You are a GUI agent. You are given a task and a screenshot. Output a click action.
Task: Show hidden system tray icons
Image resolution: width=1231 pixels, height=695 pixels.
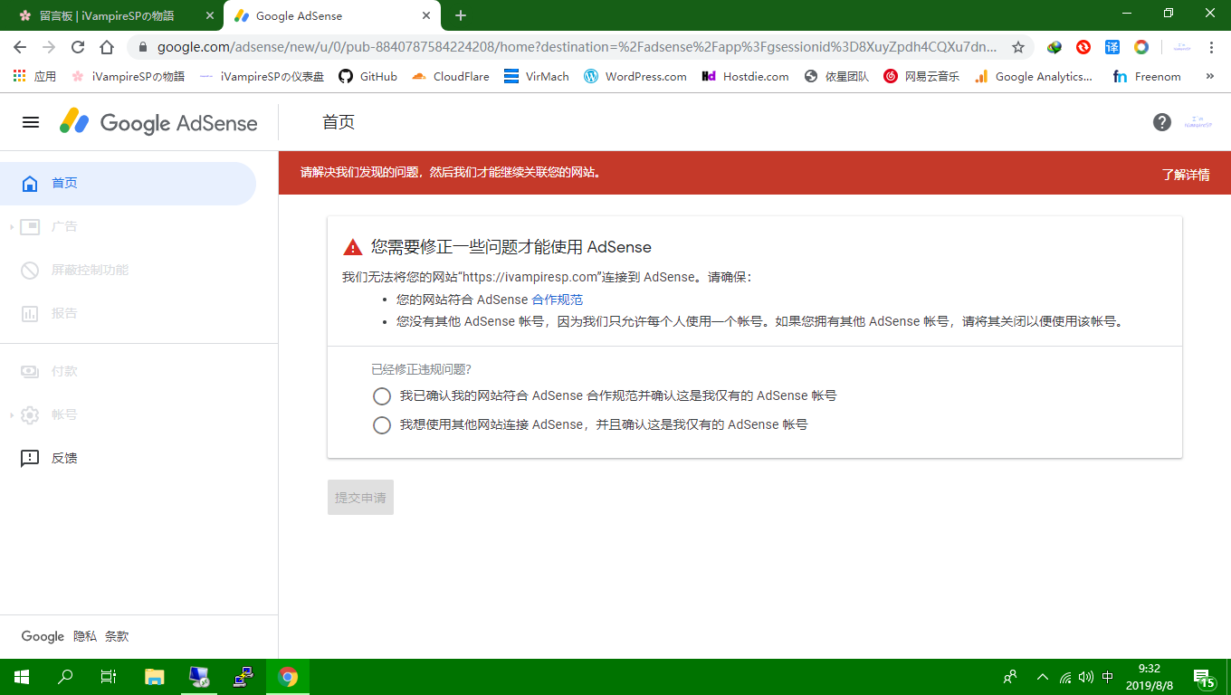tap(1043, 677)
